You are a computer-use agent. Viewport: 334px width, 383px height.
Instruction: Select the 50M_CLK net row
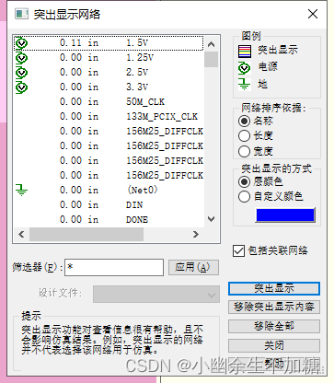pyautogui.click(x=109, y=101)
